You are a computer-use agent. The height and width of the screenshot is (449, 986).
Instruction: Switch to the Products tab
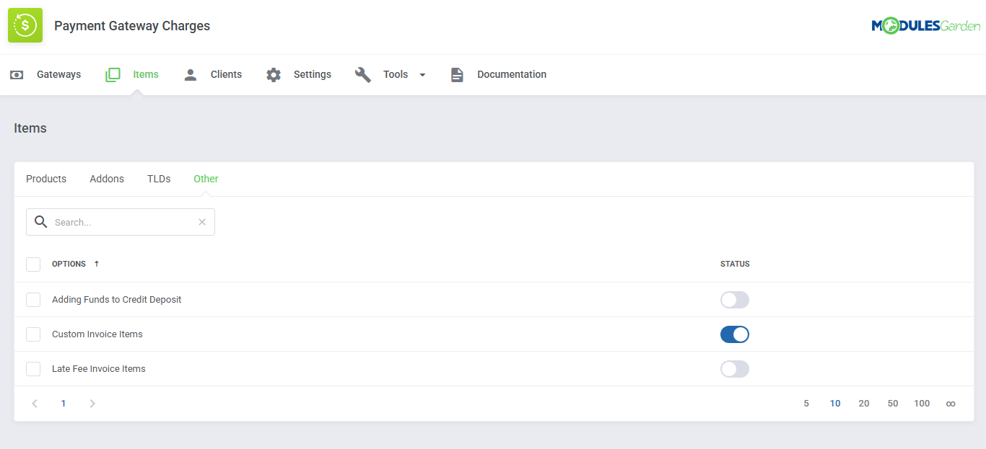click(x=45, y=178)
